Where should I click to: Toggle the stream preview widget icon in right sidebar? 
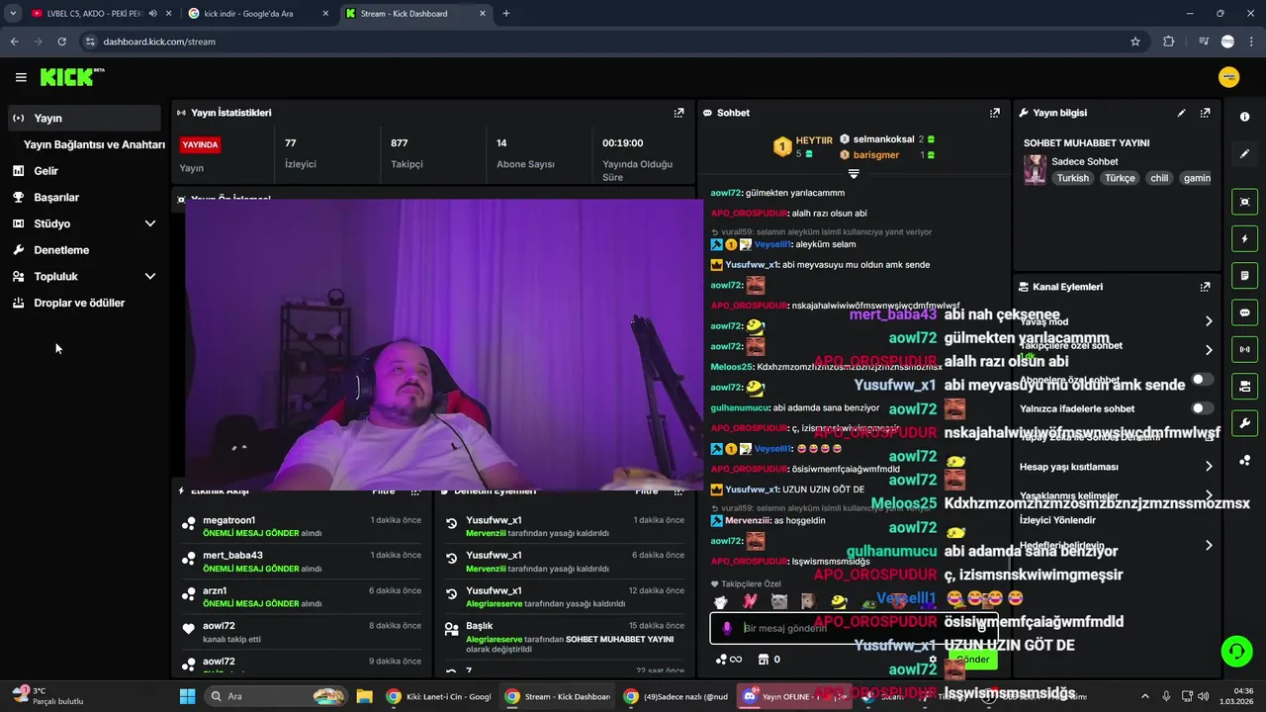coord(1244,202)
